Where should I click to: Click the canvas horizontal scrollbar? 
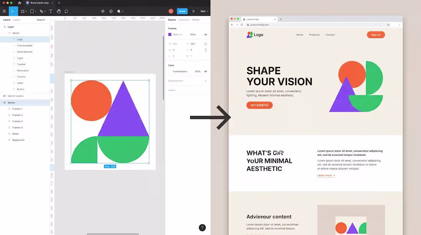(x=113, y=234)
